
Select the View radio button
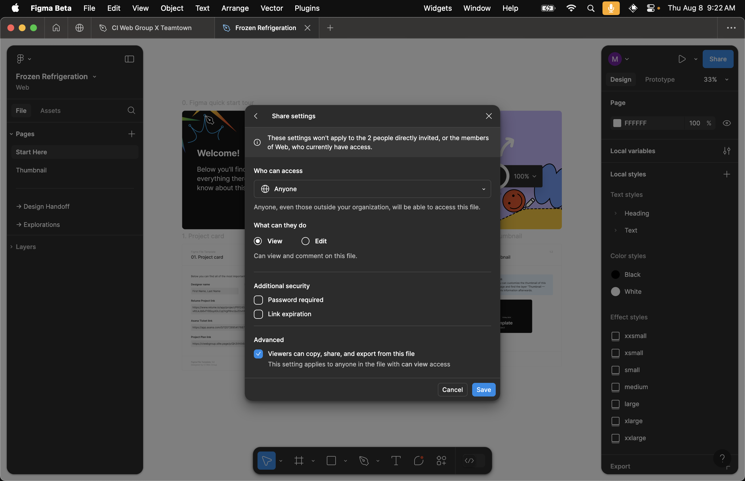tap(258, 241)
